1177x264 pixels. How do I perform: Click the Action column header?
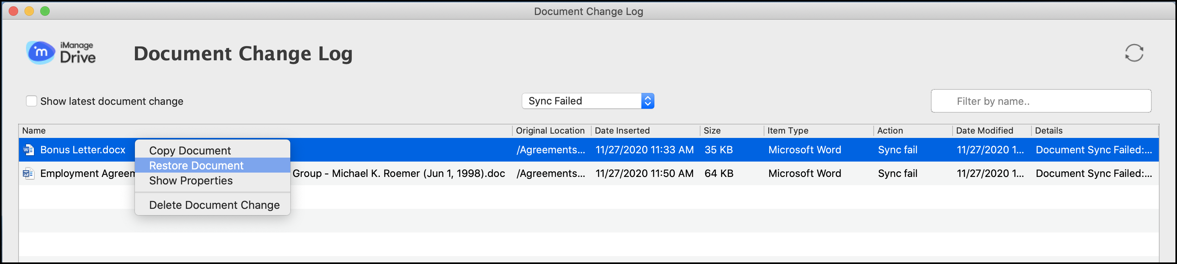click(889, 131)
